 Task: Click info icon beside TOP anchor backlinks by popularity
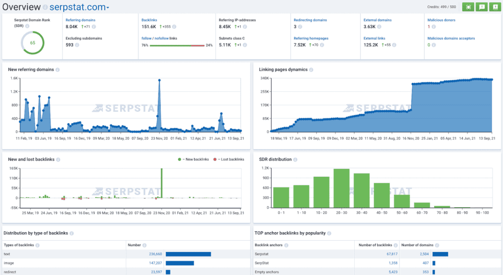point(329,233)
